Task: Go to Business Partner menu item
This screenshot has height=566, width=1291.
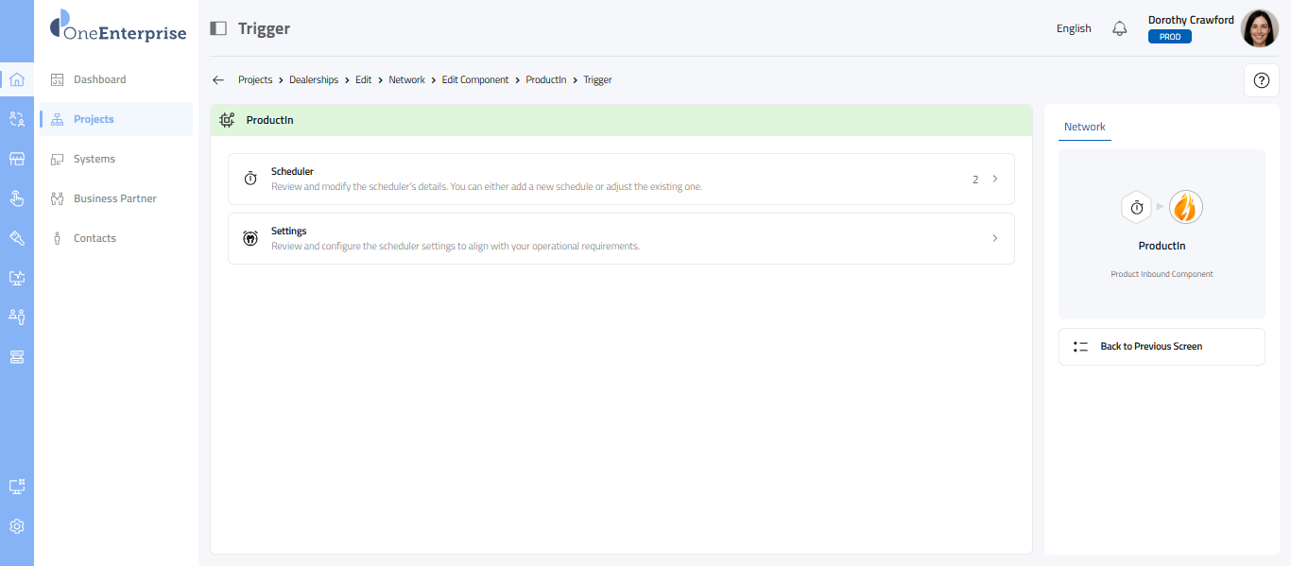Action: pos(114,198)
